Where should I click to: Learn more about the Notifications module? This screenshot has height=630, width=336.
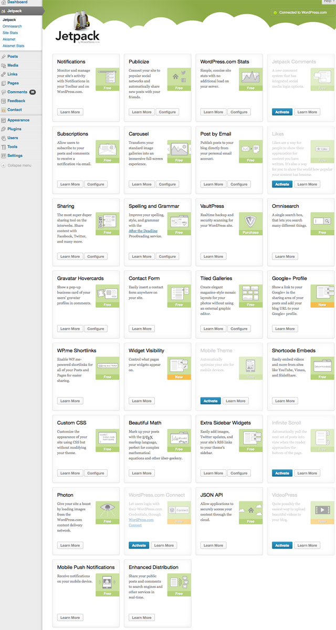tap(70, 112)
